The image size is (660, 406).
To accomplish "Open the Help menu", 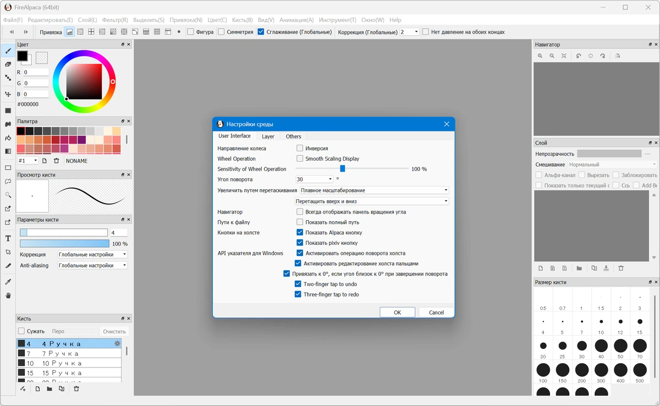I will coord(395,20).
